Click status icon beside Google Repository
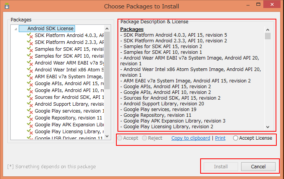The height and width of the screenshot is (179, 284). coord(30,118)
